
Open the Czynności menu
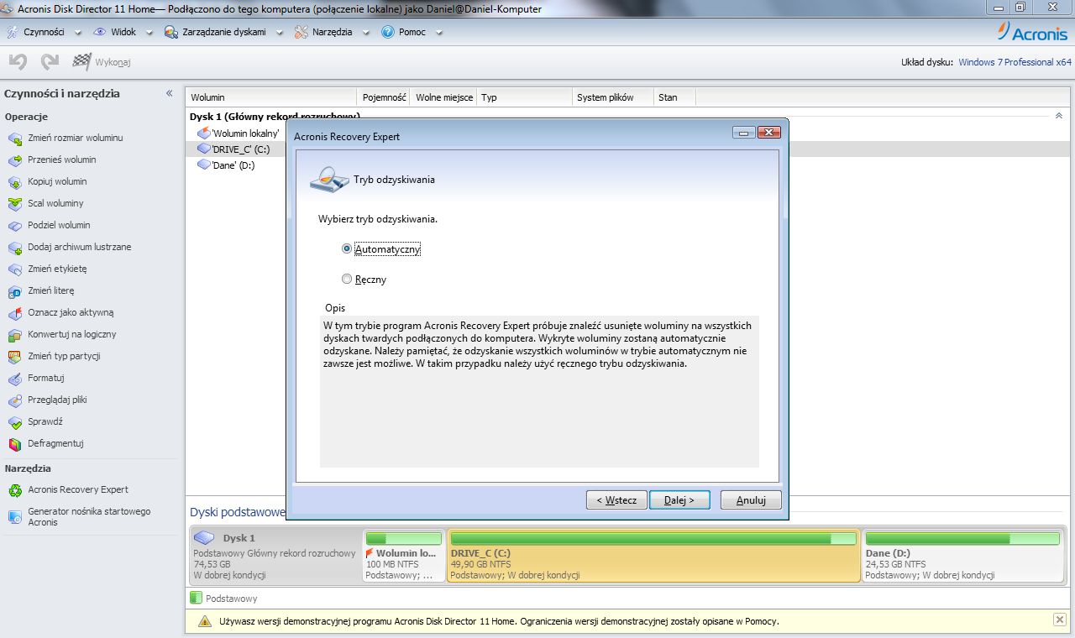coord(44,32)
